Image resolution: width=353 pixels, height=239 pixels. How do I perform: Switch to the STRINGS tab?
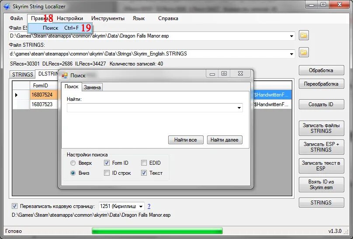pos(23,74)
